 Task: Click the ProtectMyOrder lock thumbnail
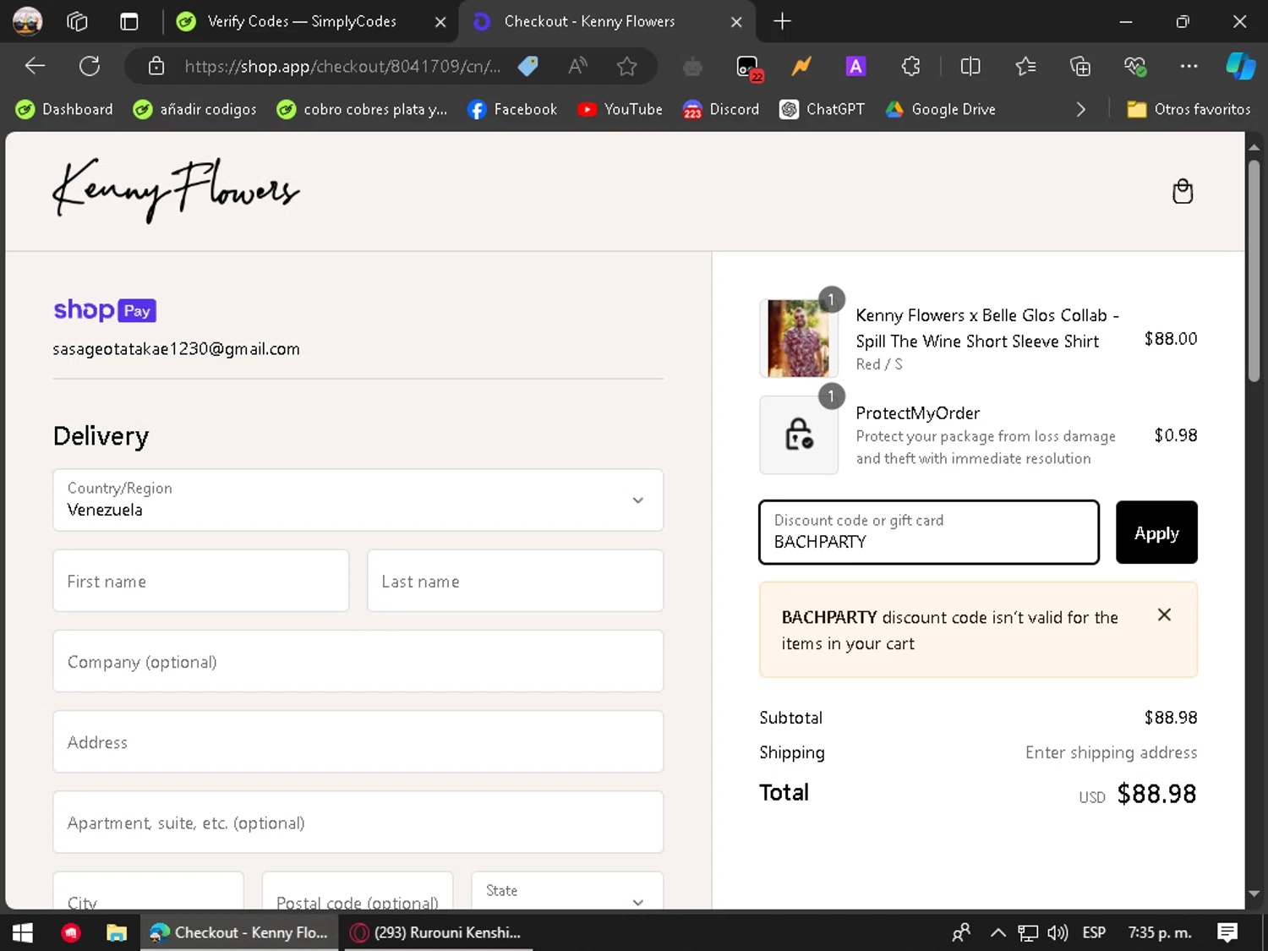point(799,435)
